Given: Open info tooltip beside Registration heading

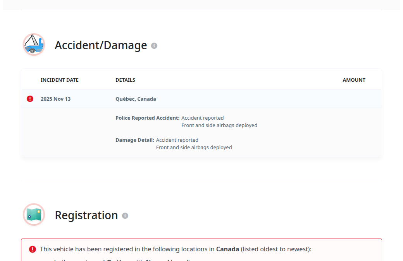Looking at the screenshot, I should coord(125,216).
